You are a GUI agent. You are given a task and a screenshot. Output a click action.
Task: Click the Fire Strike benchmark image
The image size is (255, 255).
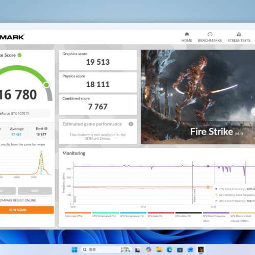(198, 97)
